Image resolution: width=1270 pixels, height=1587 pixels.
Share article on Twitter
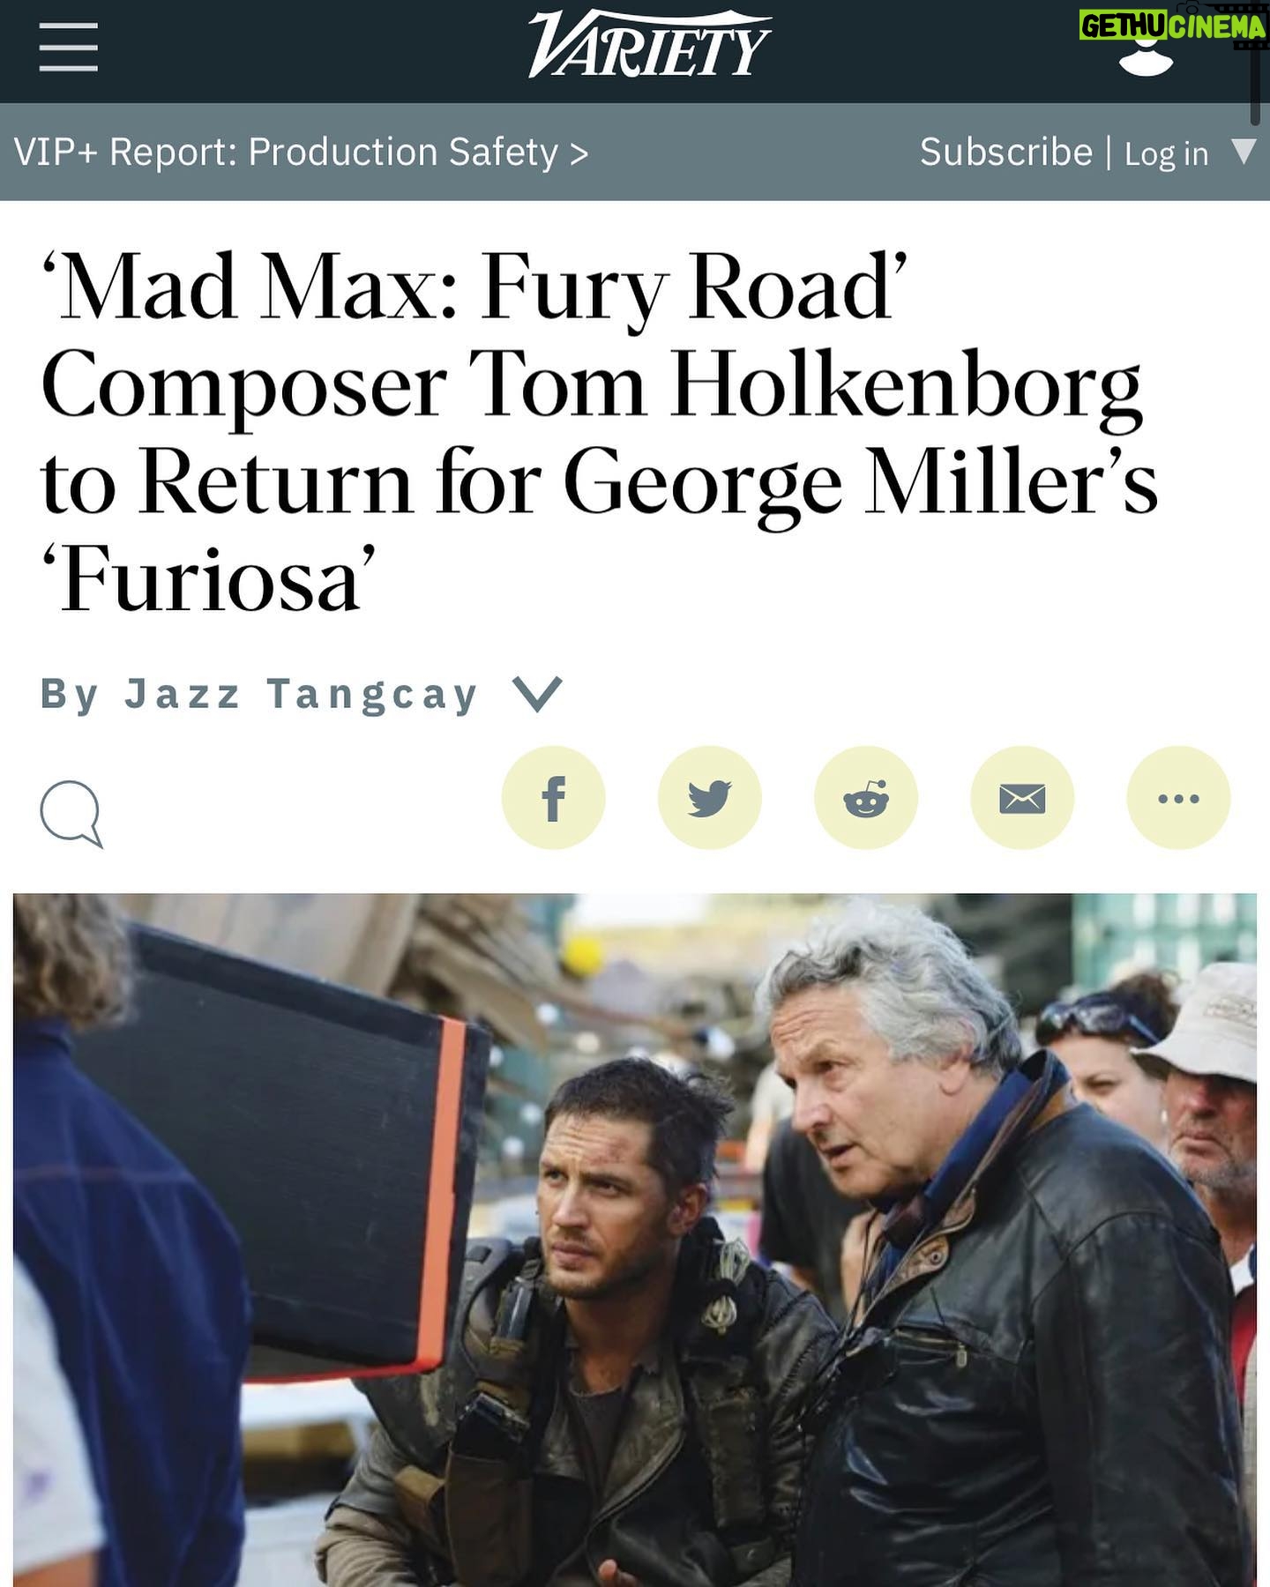pyautogui.click(x=710, y=798)
